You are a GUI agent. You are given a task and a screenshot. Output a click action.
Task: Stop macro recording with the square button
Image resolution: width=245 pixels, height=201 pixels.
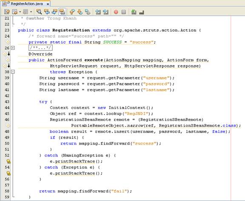click(124, 12)
